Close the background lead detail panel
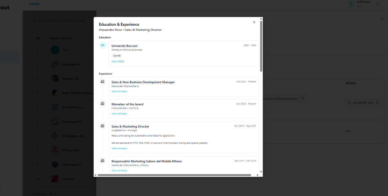The width and height of the screenshot is (388, 196). [382, 19]
